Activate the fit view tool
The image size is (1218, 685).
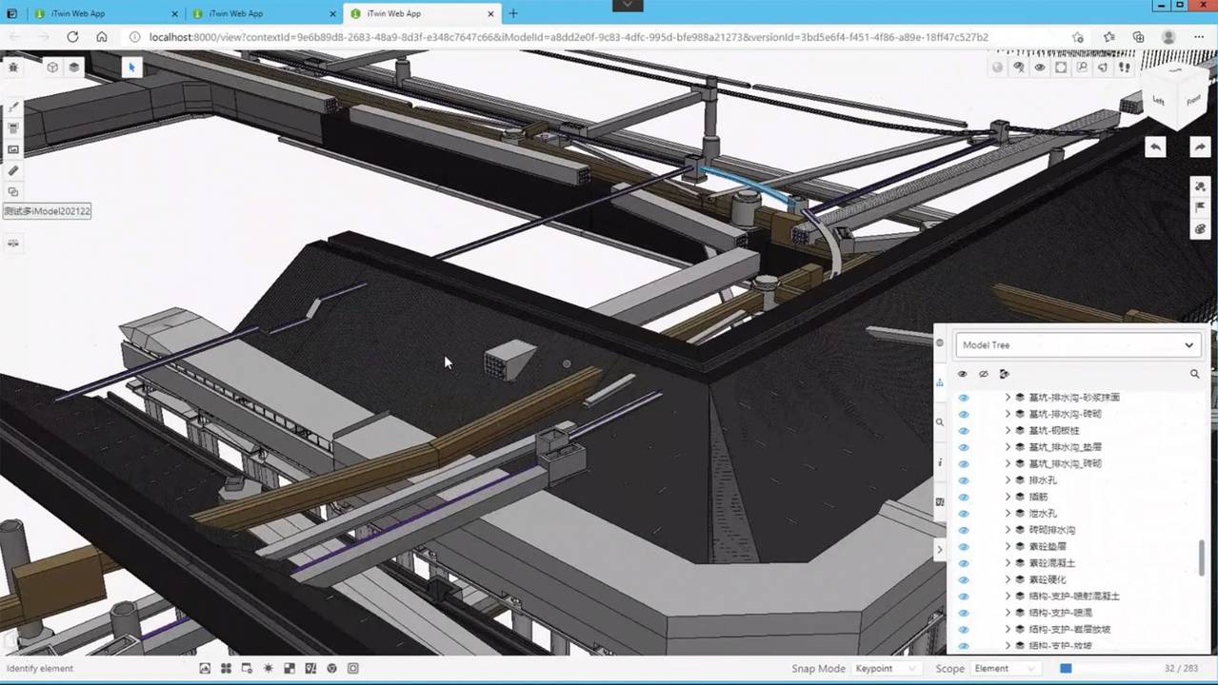1061,68
